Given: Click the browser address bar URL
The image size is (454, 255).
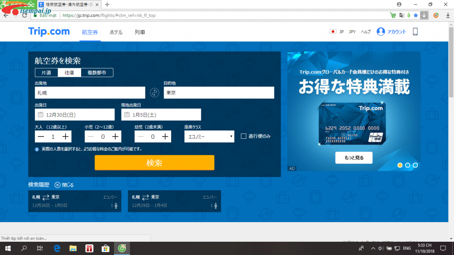Looking at the screenshot, I should pyautogui.click(x=109, y=16).
